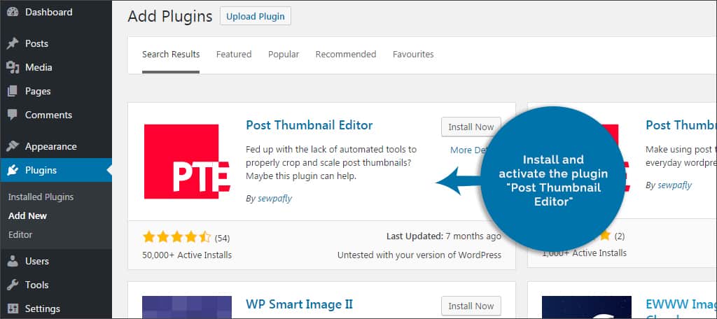Screen dimensions: 717x319
Task: Click the star rating of Post Thumbnail Editor
Action: point(176,237)
